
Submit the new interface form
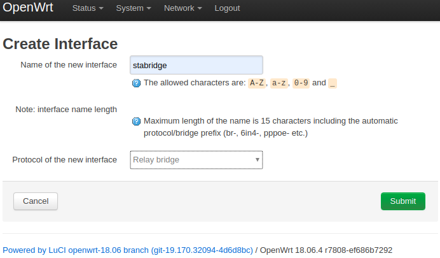(403, 201)
